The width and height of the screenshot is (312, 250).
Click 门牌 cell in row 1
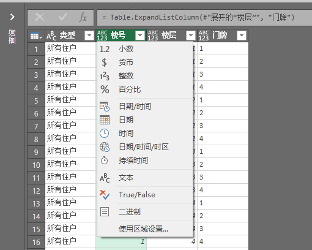click(223, 49)
